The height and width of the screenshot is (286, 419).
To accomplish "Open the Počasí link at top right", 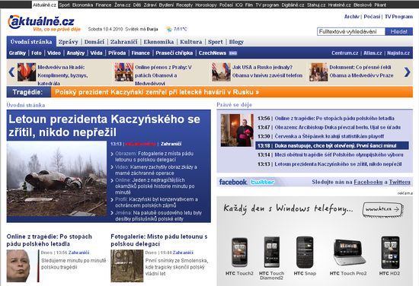I will tap(372, 17).
